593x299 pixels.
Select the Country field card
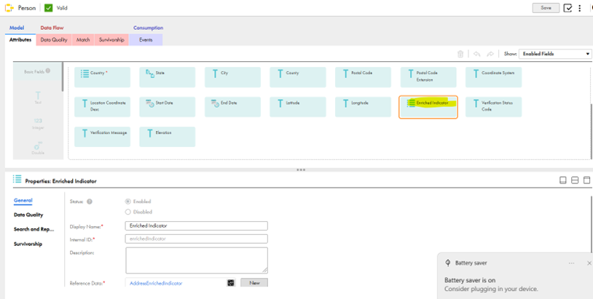(102, 77)
